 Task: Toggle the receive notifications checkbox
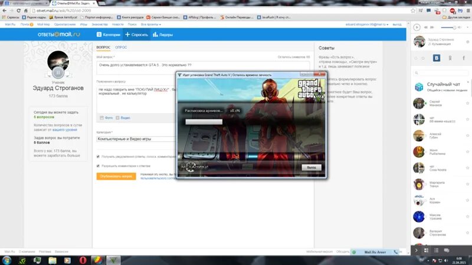(x=98, y=157)
